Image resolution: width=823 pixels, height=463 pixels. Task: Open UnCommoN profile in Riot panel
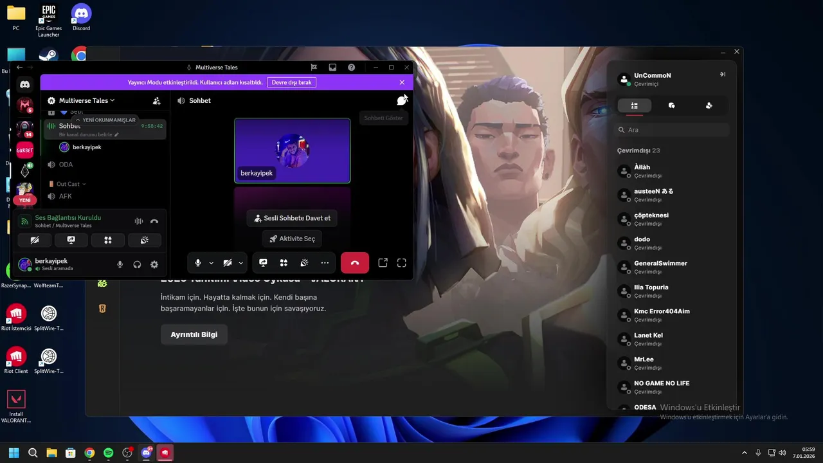pyautogui.click(x=653, y=79)
